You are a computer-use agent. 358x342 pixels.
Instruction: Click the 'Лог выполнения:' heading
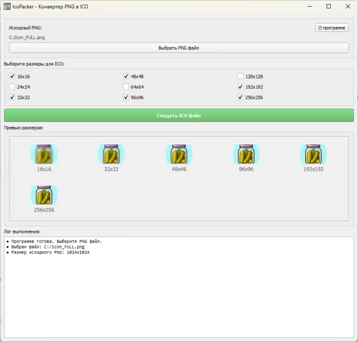22,232
